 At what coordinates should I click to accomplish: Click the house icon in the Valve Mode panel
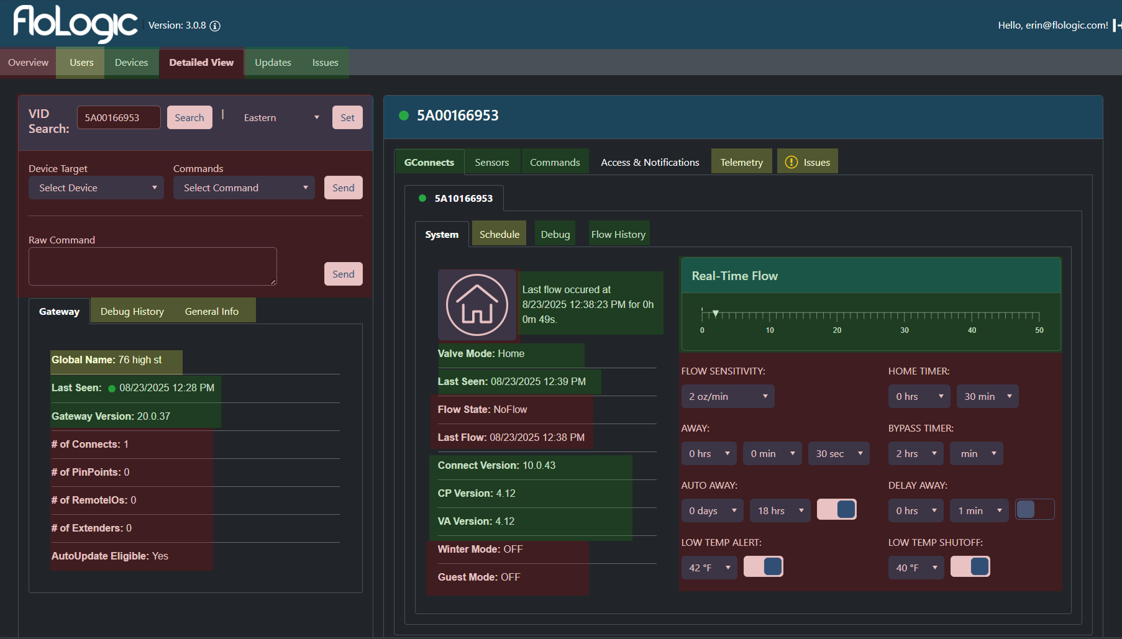[x=477, y=304]
